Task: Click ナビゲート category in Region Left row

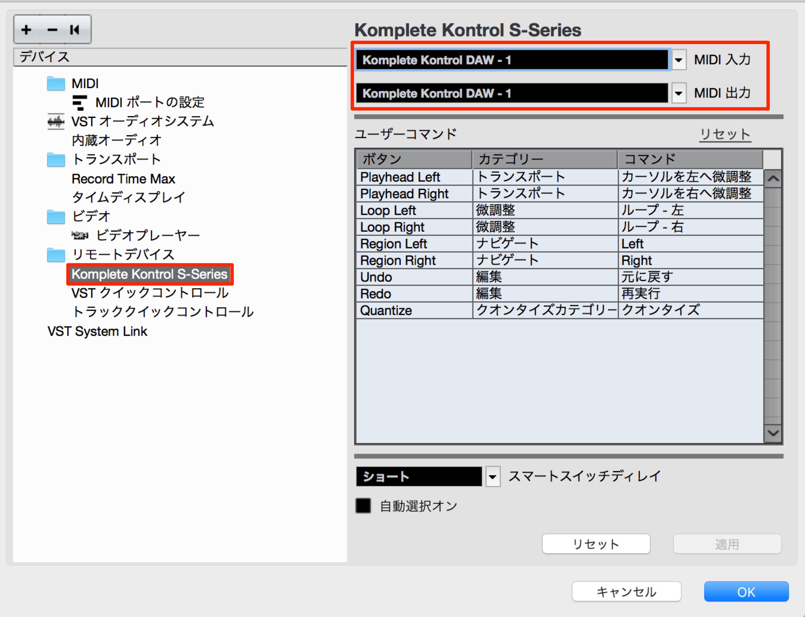Action: pyautogui.click(x=545, y=244)
